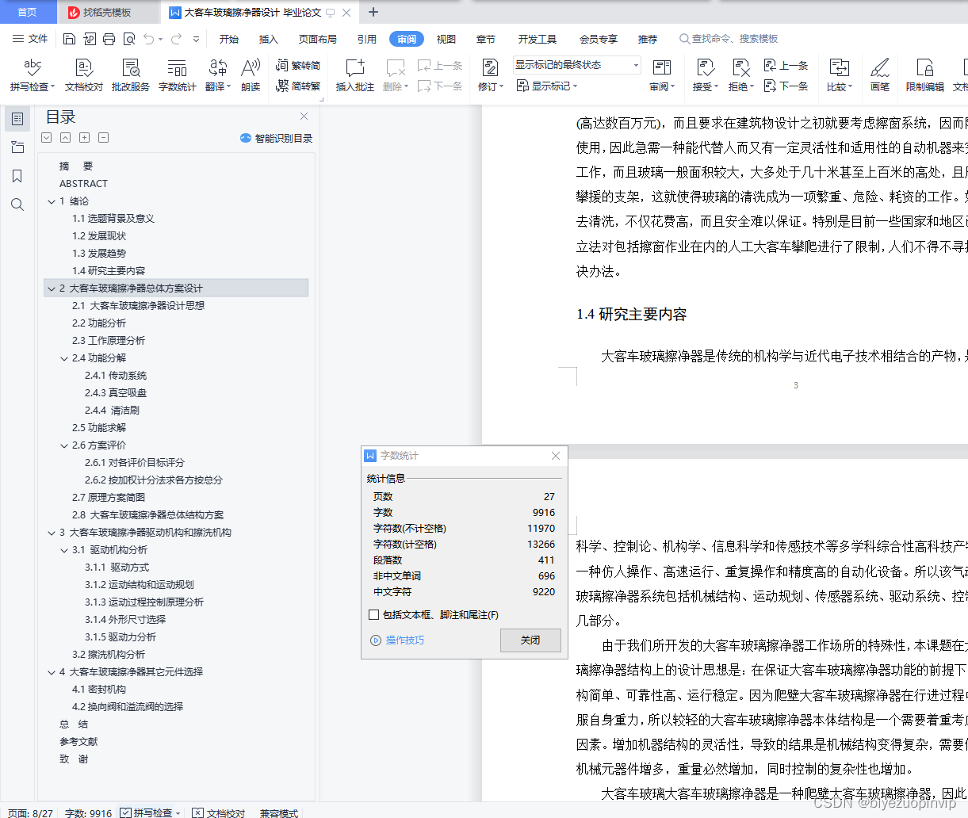Collapse the 3.1 驱动机构分析 subsection
Screen dimensions: 968x818
pos(64,550)
